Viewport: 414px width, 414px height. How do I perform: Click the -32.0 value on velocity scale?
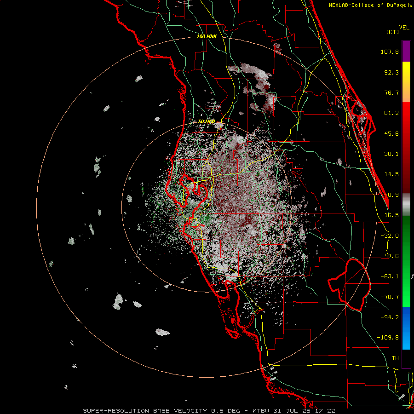click(x=390, y=236)
